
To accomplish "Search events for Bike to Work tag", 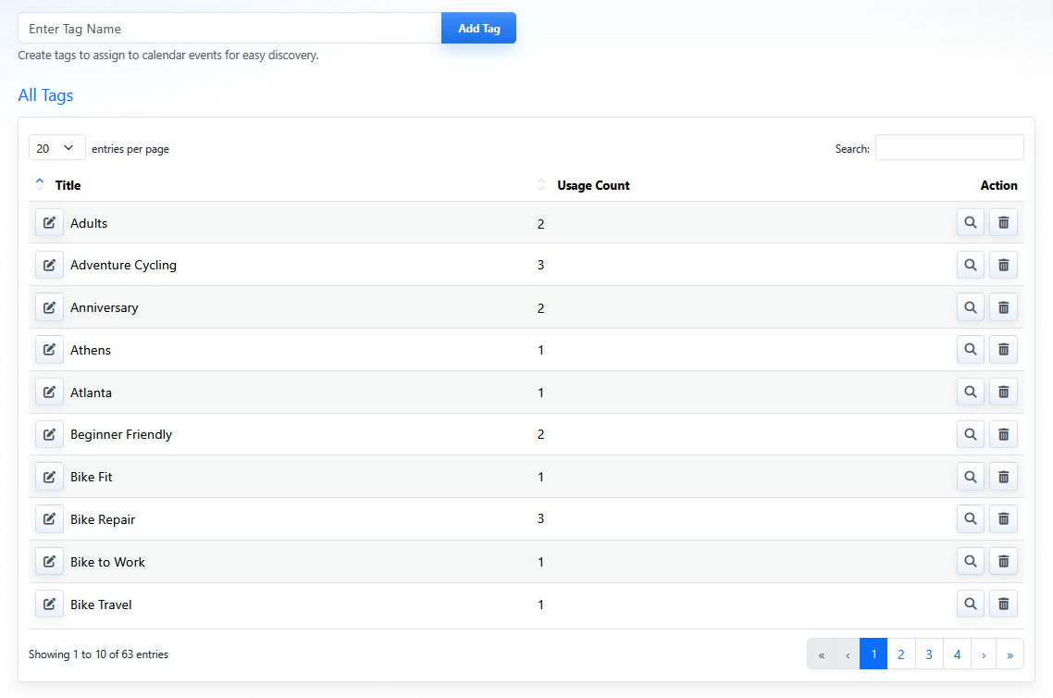I will pyautogui.click(x=971, y=561).
